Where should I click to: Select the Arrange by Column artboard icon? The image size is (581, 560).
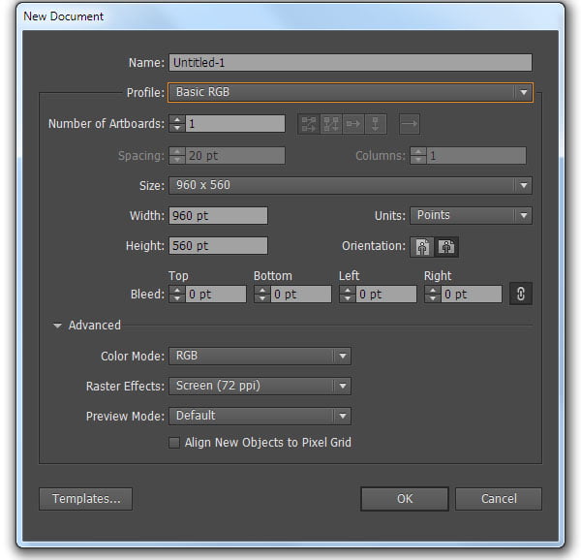376,124
